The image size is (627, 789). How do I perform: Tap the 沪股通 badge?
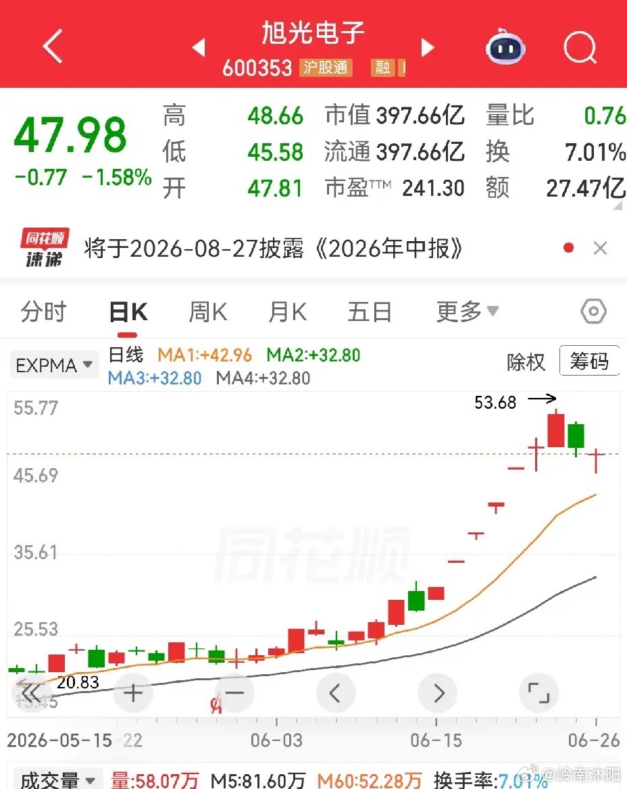tap(326, 68)
